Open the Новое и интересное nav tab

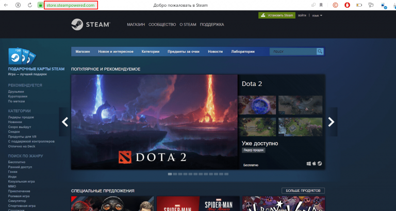coord(115,51)
